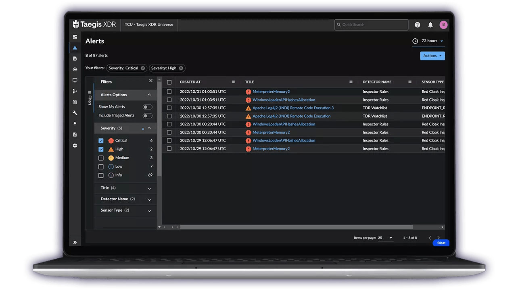The width and height of the screenshot is (518, 291).
Task: Open Apache Log4j2 Remote Code Execution 3 alert
Action: 293,108
